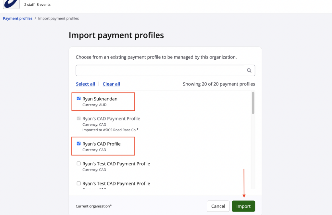Check the first Ryan's Test CAD Payment Profile

[79, 164]
